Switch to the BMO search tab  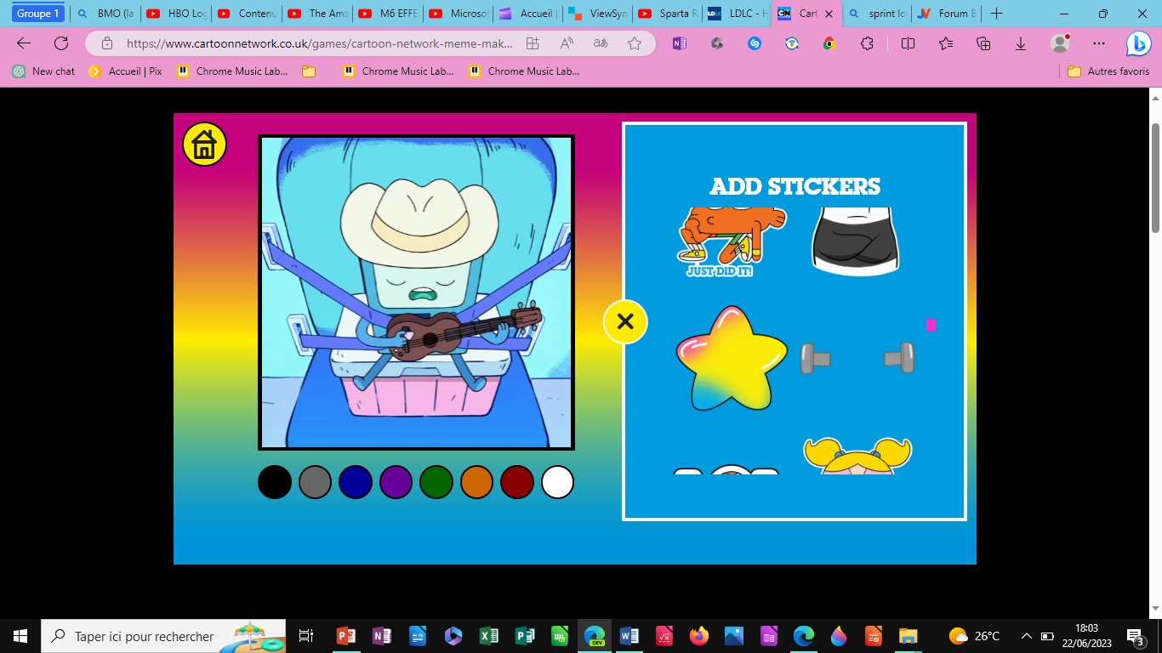105,14
